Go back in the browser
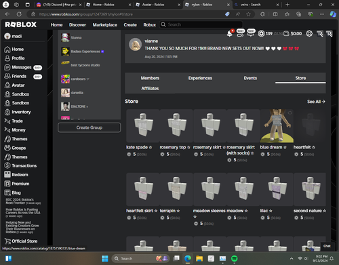The height and width of the screenshot is (265, 339). click(7, 14)
